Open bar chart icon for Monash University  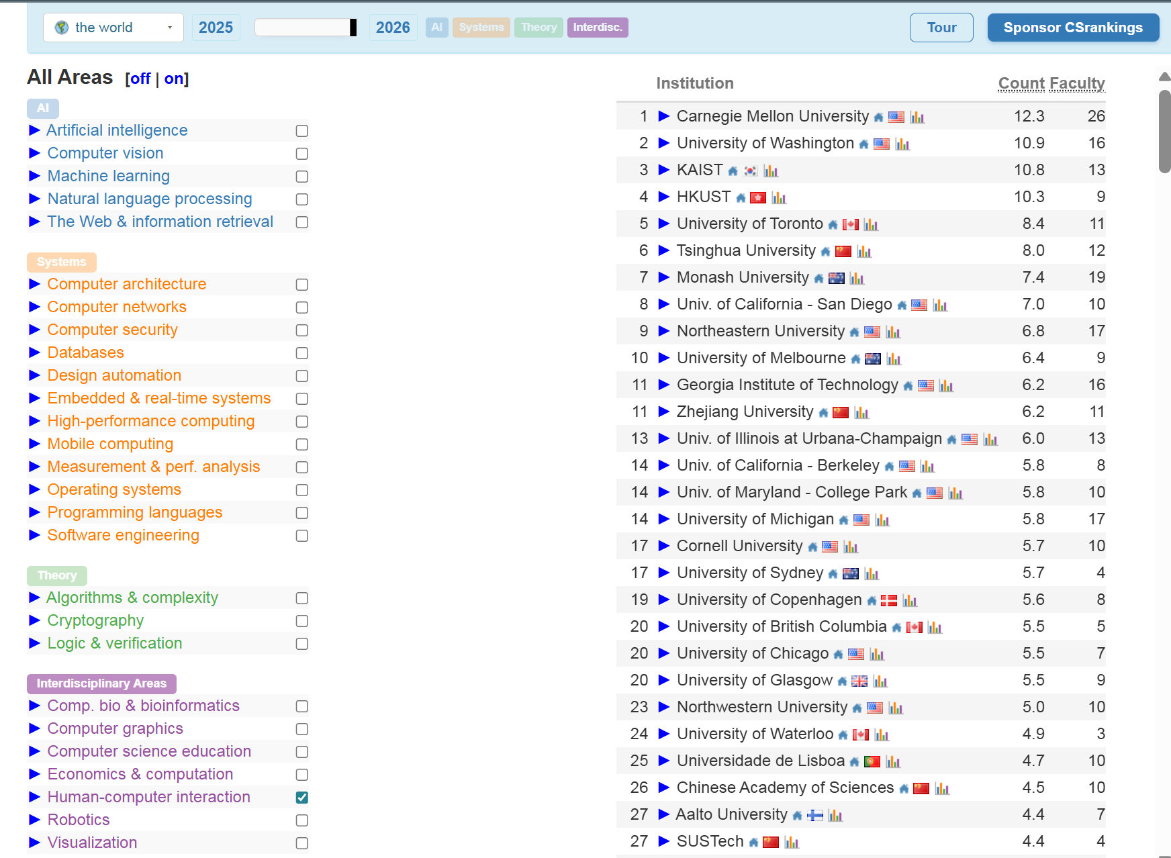(x=857, y=279)
